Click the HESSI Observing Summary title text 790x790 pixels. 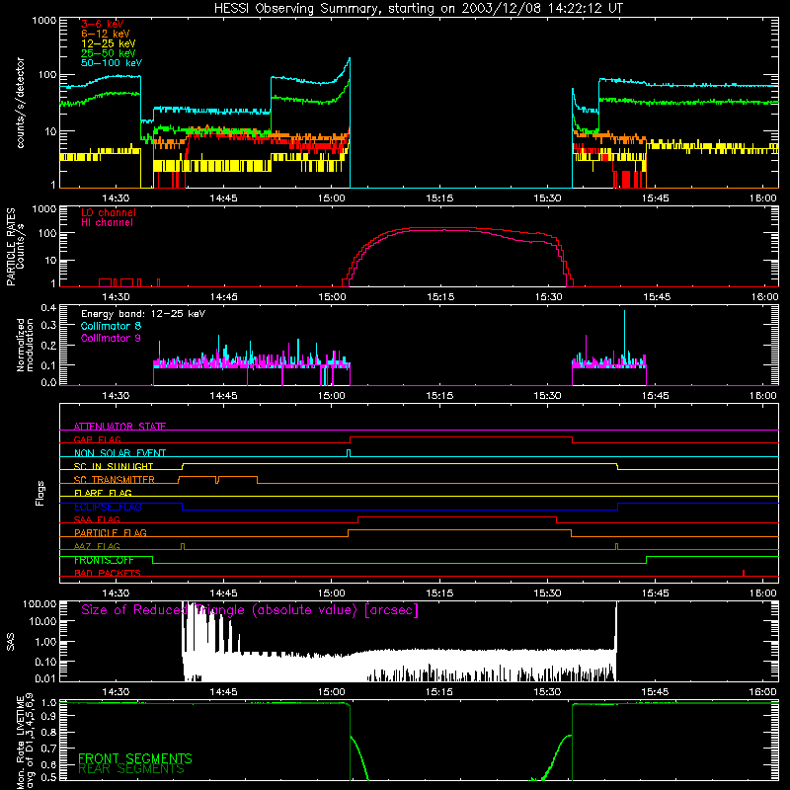point(418,8)
